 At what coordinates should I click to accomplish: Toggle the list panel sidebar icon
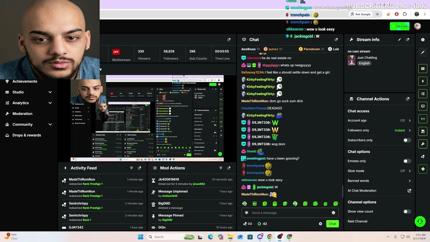[x=423, y=93]
